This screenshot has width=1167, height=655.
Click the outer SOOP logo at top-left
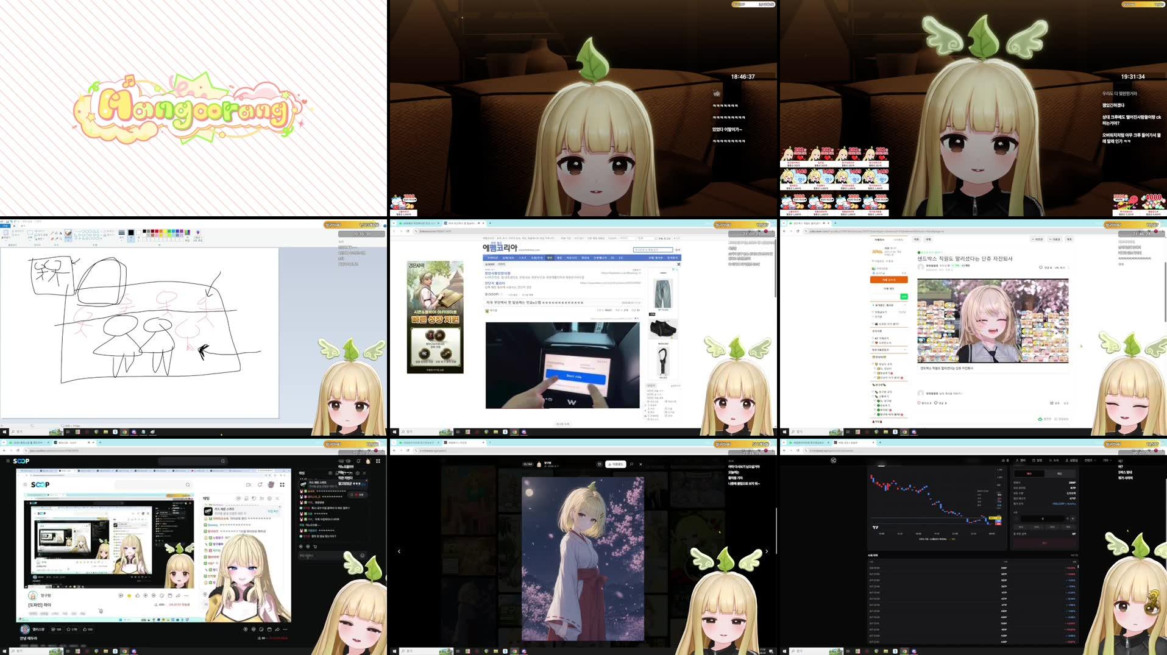[x=21, y=461]
